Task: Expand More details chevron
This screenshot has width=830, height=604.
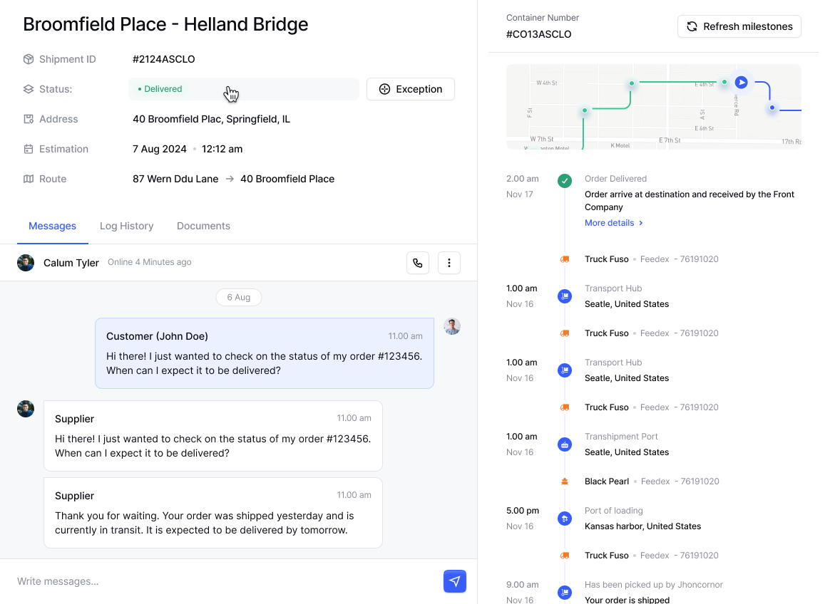Action: (x=641, y=223)
